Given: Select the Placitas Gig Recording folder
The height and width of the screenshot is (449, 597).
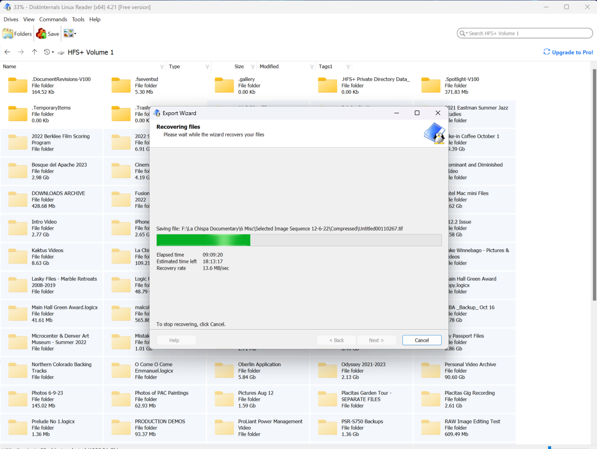Looking at the screenshot, I should (x=464, y=399).
